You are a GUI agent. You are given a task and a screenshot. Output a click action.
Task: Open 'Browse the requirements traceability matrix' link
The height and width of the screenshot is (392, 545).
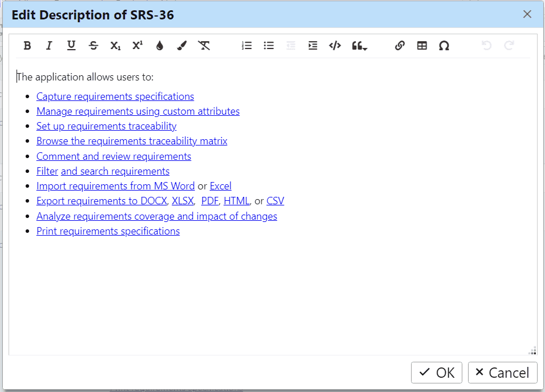click(x=132, y=141)
